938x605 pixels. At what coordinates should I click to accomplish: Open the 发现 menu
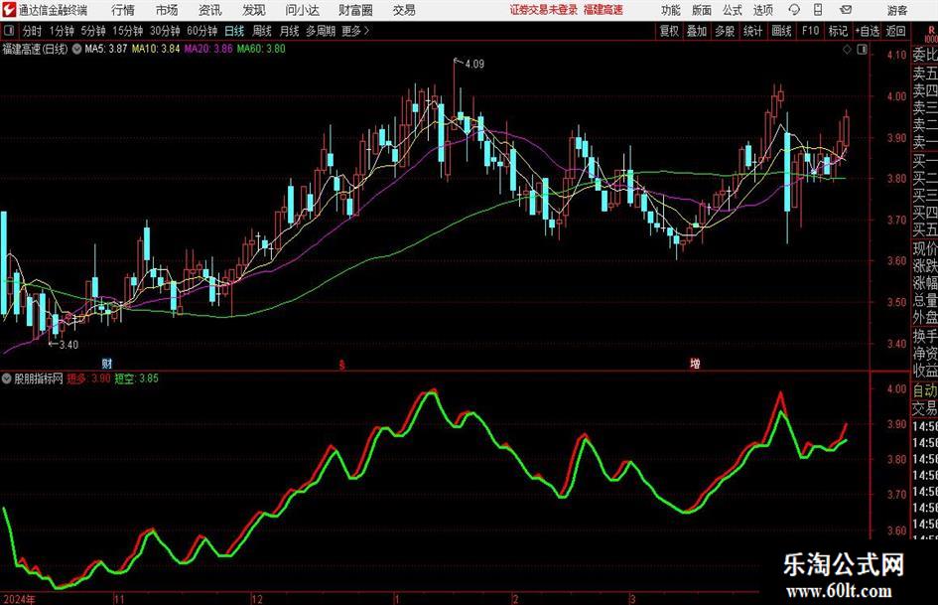point(254,10)
